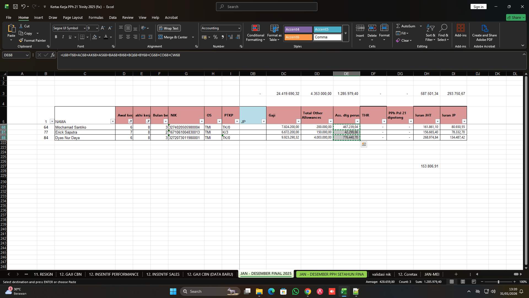Open Conditional Formatting options
The image size is (529, 298).
pyautogui.click(x=255, y=33)
